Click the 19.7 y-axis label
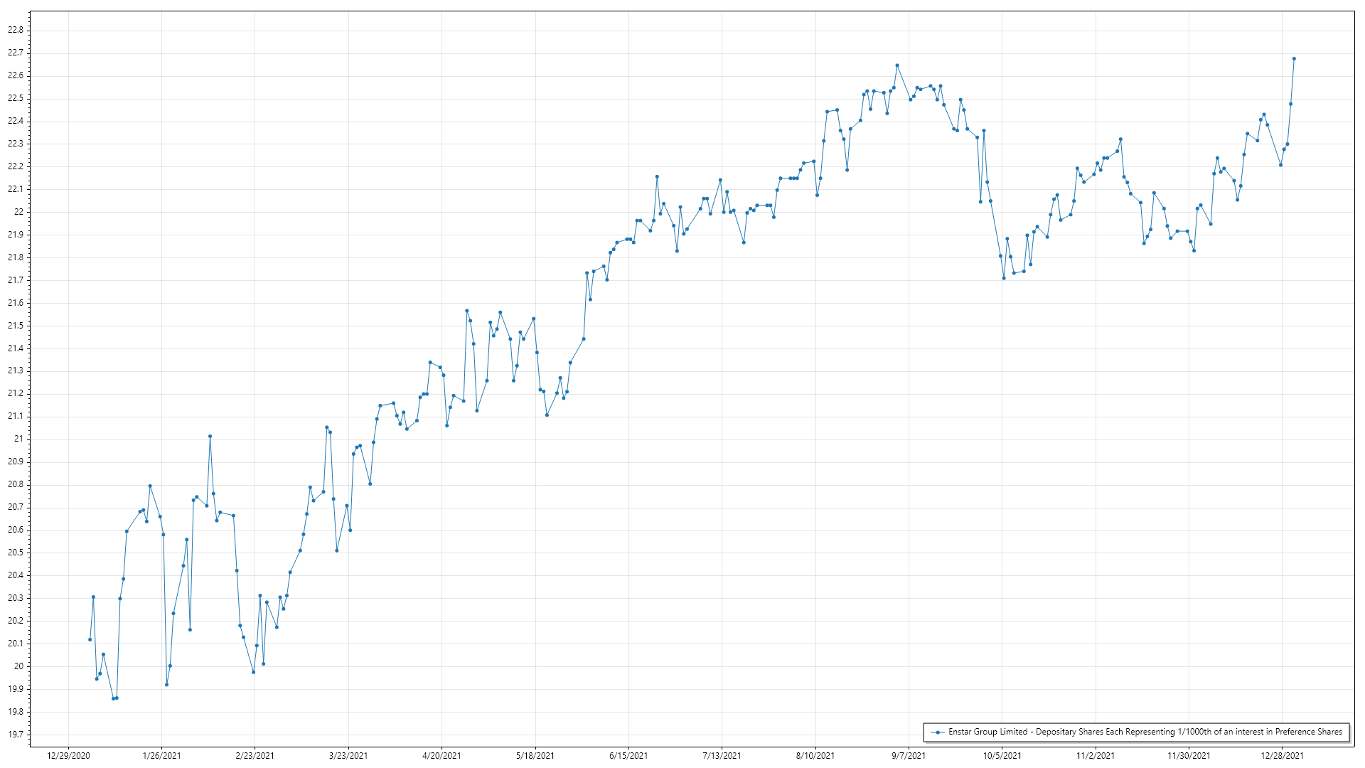 tap(16, 735)
